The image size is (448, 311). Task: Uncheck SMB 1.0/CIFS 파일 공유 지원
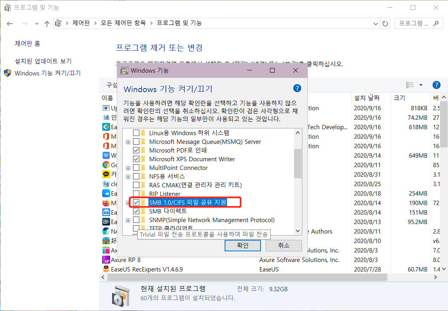point(136,202)
